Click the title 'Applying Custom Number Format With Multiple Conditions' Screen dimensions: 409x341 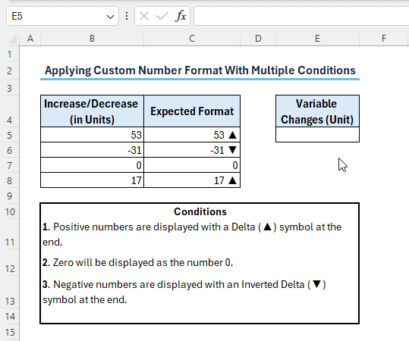click(x=200, y=70)
